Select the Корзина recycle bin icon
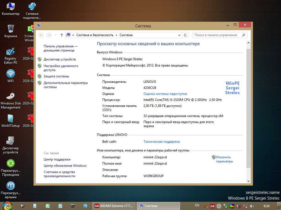Image resolution: width=281 pixels, height=210 pixels. (11, 31)
